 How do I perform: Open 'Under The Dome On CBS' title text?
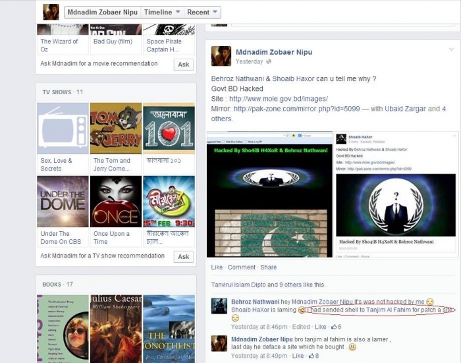(x=61, y=237)
